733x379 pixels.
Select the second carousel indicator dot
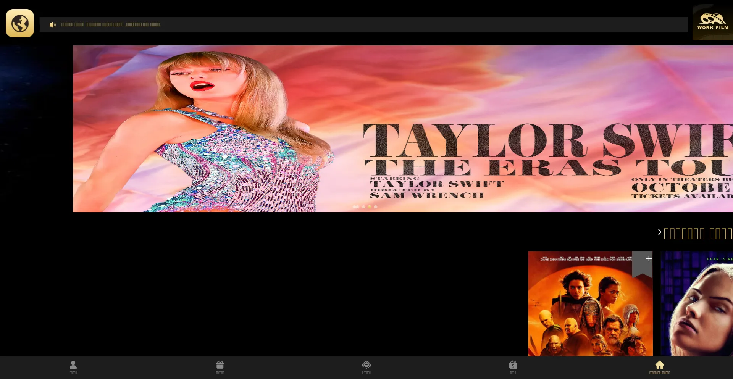[x=363, y=207]
